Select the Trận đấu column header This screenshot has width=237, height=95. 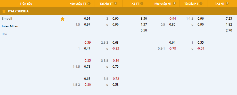pyautogui.click(x=26, y=4)
